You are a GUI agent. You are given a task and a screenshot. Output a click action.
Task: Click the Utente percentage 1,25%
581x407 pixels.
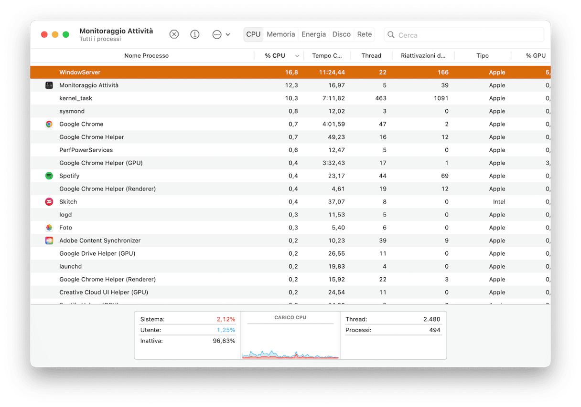(x=226, y=330)
